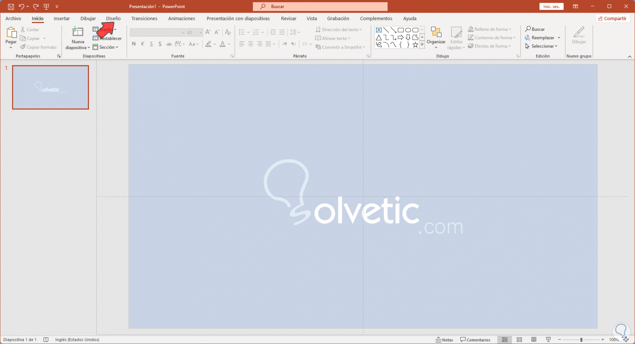Clear all formatting icon in Fuente group
This screenshot has width=635, height=344.
click(x=228, y=32)
